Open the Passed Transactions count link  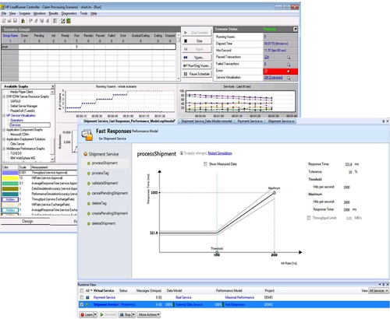[x=267, y=57]
